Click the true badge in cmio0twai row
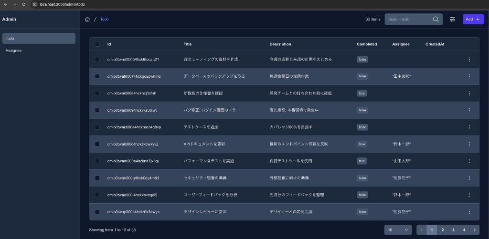The height and width of the screenshot is (239, 489). pos(362,93)
